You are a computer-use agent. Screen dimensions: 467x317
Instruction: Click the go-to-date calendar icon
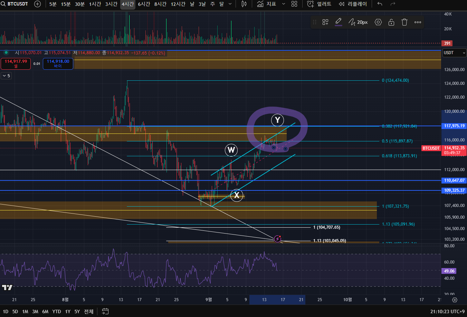pyautogui.click(x=105, y=311)
